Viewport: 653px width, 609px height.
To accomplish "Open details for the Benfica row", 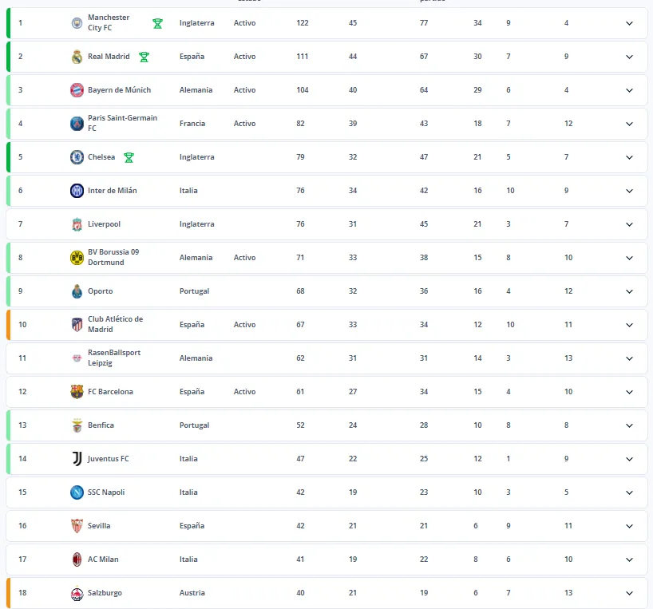I will tap(630, 425).
